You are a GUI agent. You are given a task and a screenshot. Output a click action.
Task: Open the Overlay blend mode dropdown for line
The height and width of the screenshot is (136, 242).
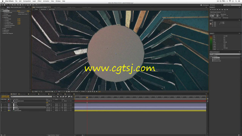(49, 104)
